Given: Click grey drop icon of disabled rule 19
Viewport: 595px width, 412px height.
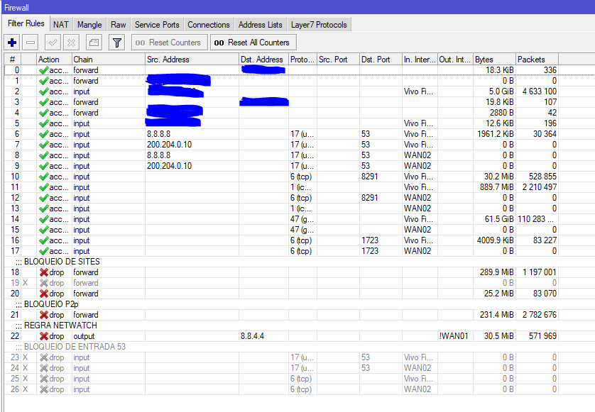Looking at the screenshot, I should (44, 283).
